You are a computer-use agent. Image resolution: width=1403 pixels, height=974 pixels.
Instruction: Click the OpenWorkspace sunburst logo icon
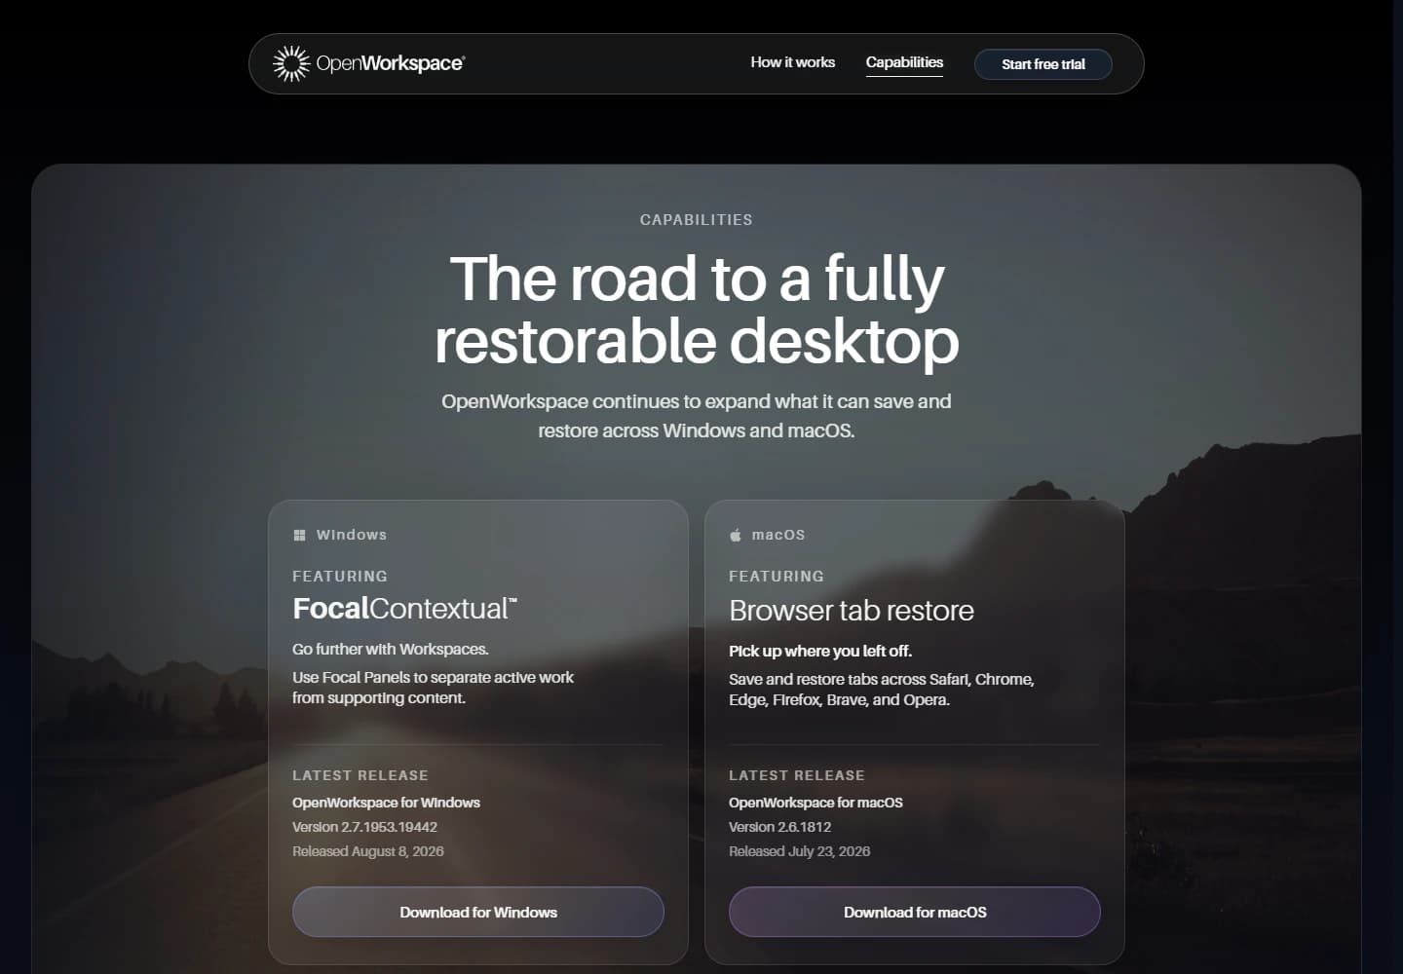[x=290, y=63]
